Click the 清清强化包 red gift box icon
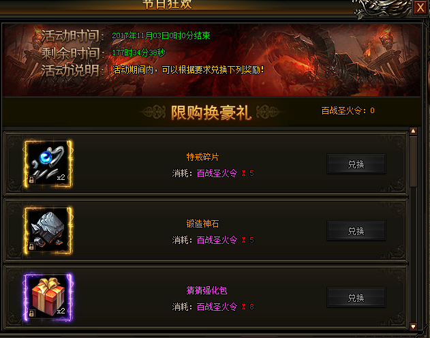 tap(48, 297)
